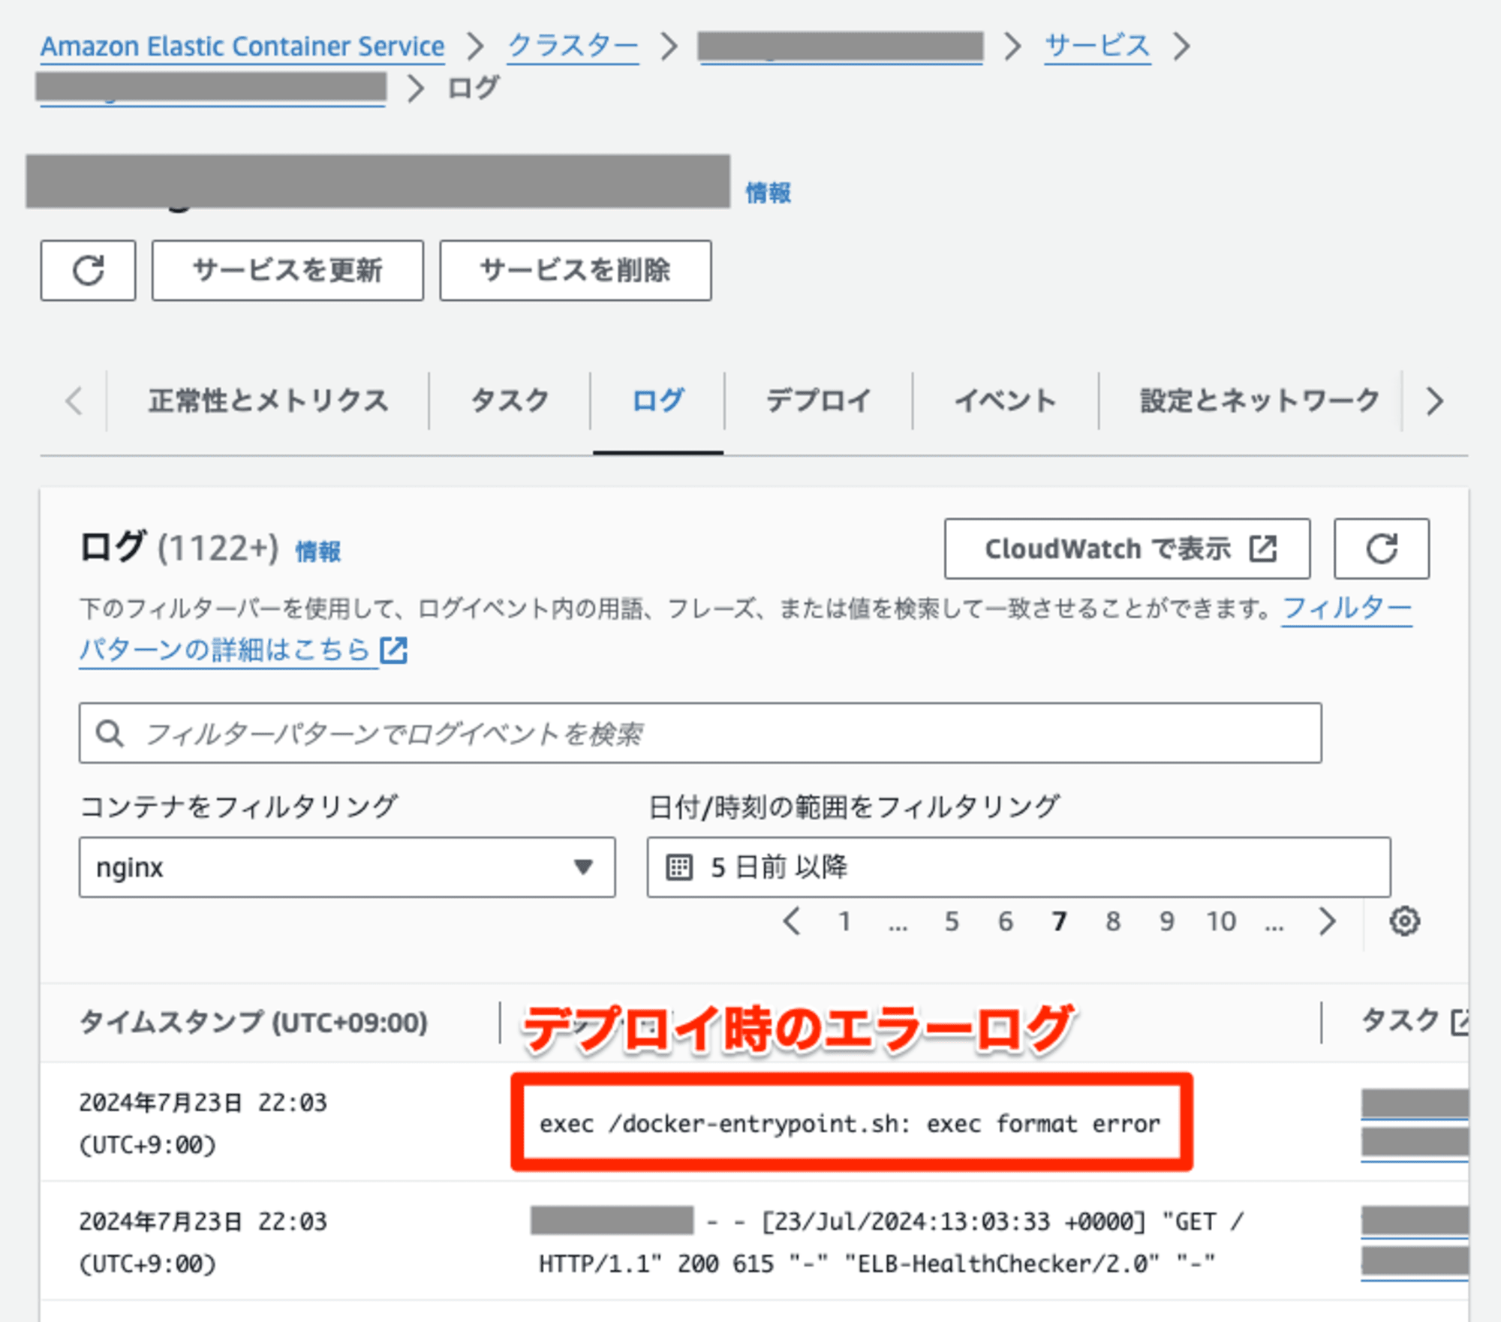
Task: Click 情報 link next to ログ heading
Action: (x=318, y=552)
